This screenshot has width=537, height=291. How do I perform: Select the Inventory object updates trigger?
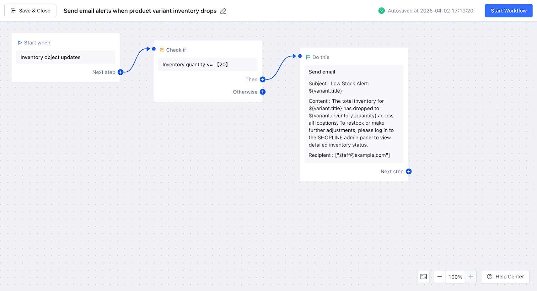click(x=66, y=57)
